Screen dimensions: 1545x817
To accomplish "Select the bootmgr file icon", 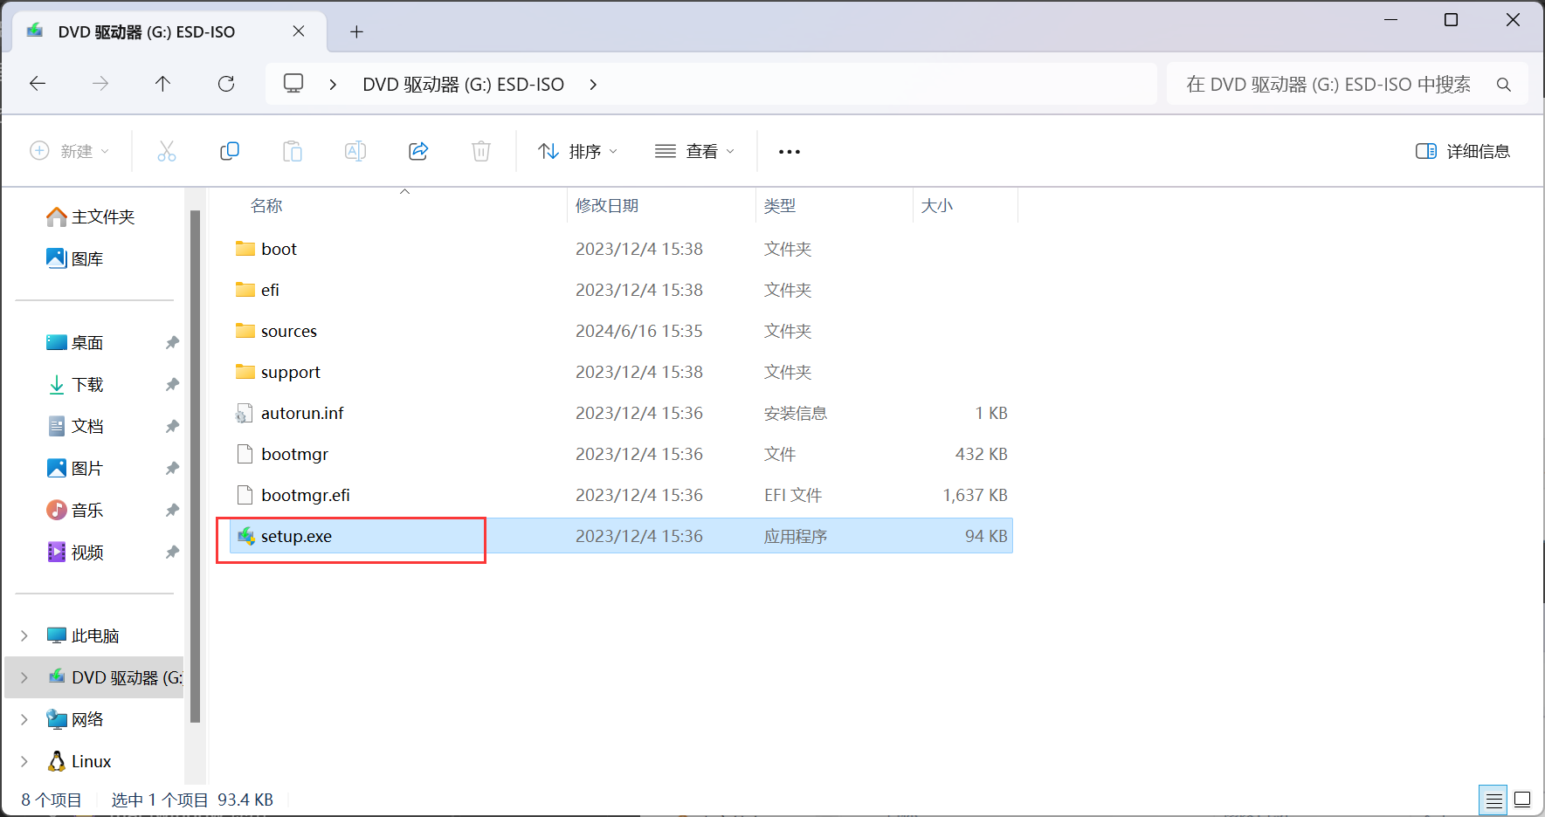I will (x=245, y=454).
